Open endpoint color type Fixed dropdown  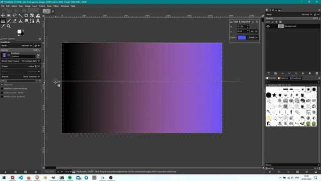point(253,38)
